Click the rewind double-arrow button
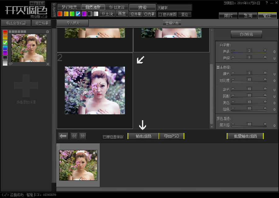The height and width of the screenshot is (198, 279). pyautogui.click(x=74, y=136)
